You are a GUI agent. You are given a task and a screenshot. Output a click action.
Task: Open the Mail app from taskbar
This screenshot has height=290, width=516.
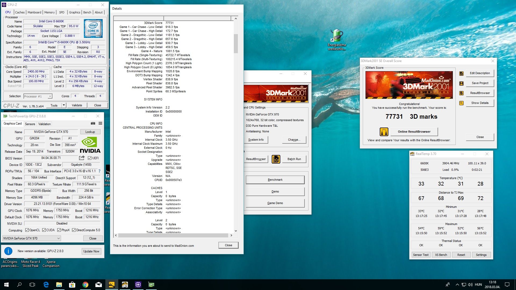click(99, 285)
